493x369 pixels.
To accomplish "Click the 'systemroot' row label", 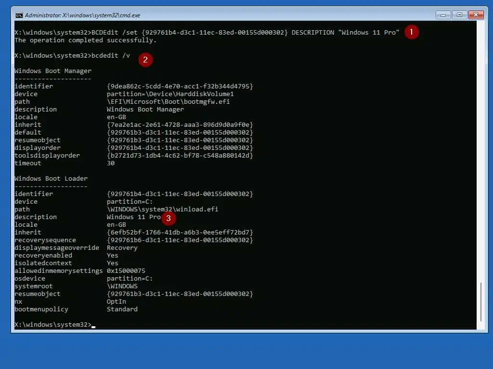I will [x=34, y=286].
